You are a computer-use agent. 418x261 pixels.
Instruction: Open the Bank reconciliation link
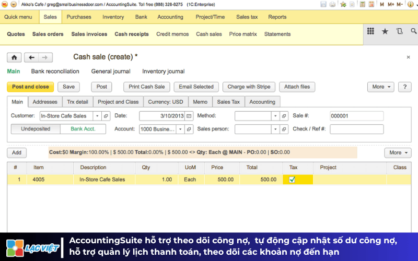click(55, 72)
